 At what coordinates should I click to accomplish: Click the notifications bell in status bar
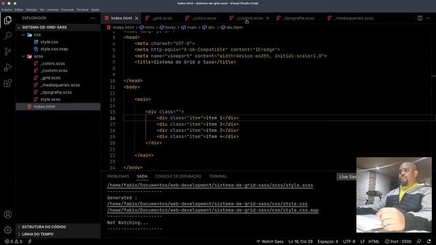pos(429,242)
